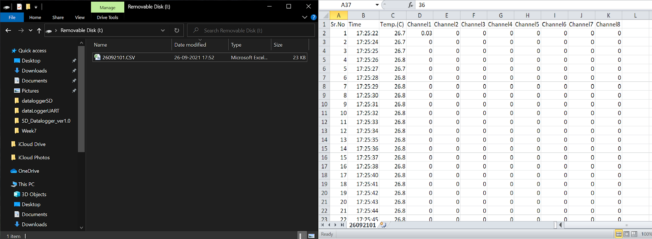Viewport: 652px width, 239px height.
Task: Click the Removable Disk (I:) address path
Action: pos(81,30)
